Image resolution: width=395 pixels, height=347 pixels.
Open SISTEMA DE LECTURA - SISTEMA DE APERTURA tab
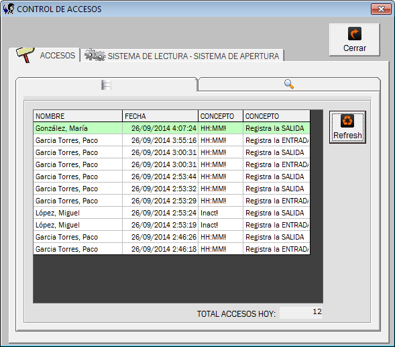(182, 56)
